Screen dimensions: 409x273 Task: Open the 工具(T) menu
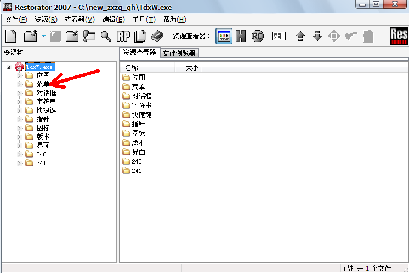point(144,20)
